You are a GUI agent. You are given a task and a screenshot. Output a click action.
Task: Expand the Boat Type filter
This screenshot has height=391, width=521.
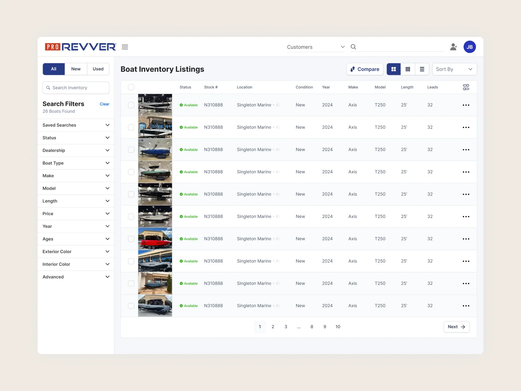click(76, 163)
